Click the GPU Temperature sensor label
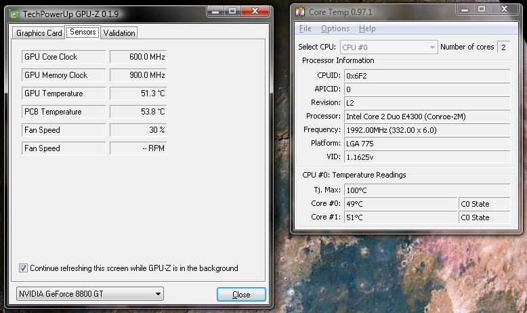This screenshot has width=527, height=313. coord(64,93)
